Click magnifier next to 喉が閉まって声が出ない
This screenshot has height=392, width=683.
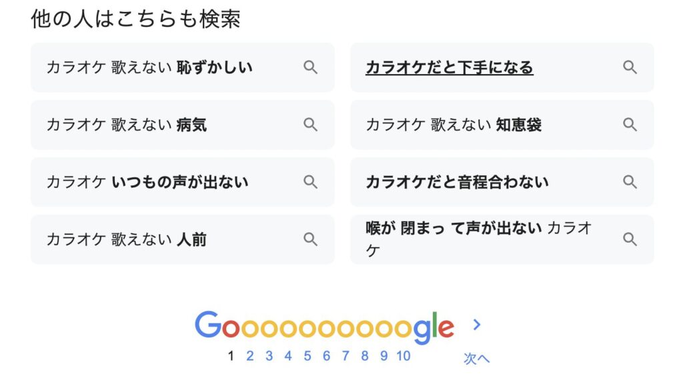[x=630, y=239]
